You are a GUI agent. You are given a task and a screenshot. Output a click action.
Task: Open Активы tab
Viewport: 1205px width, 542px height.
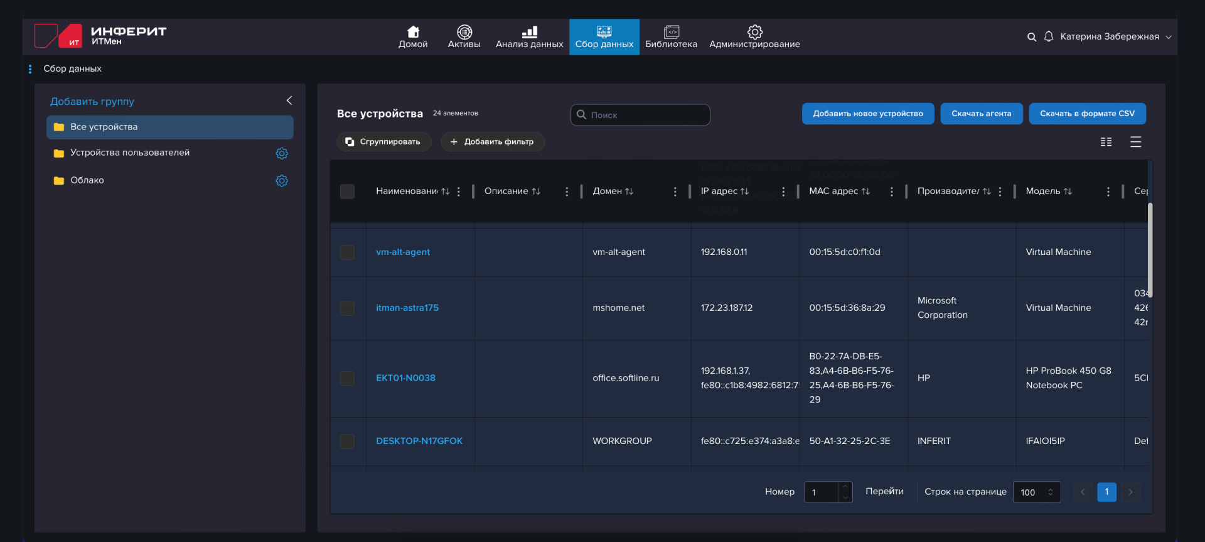point(464,37)
